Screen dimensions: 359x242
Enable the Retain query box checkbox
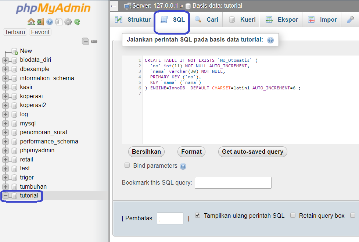point(293,216)
